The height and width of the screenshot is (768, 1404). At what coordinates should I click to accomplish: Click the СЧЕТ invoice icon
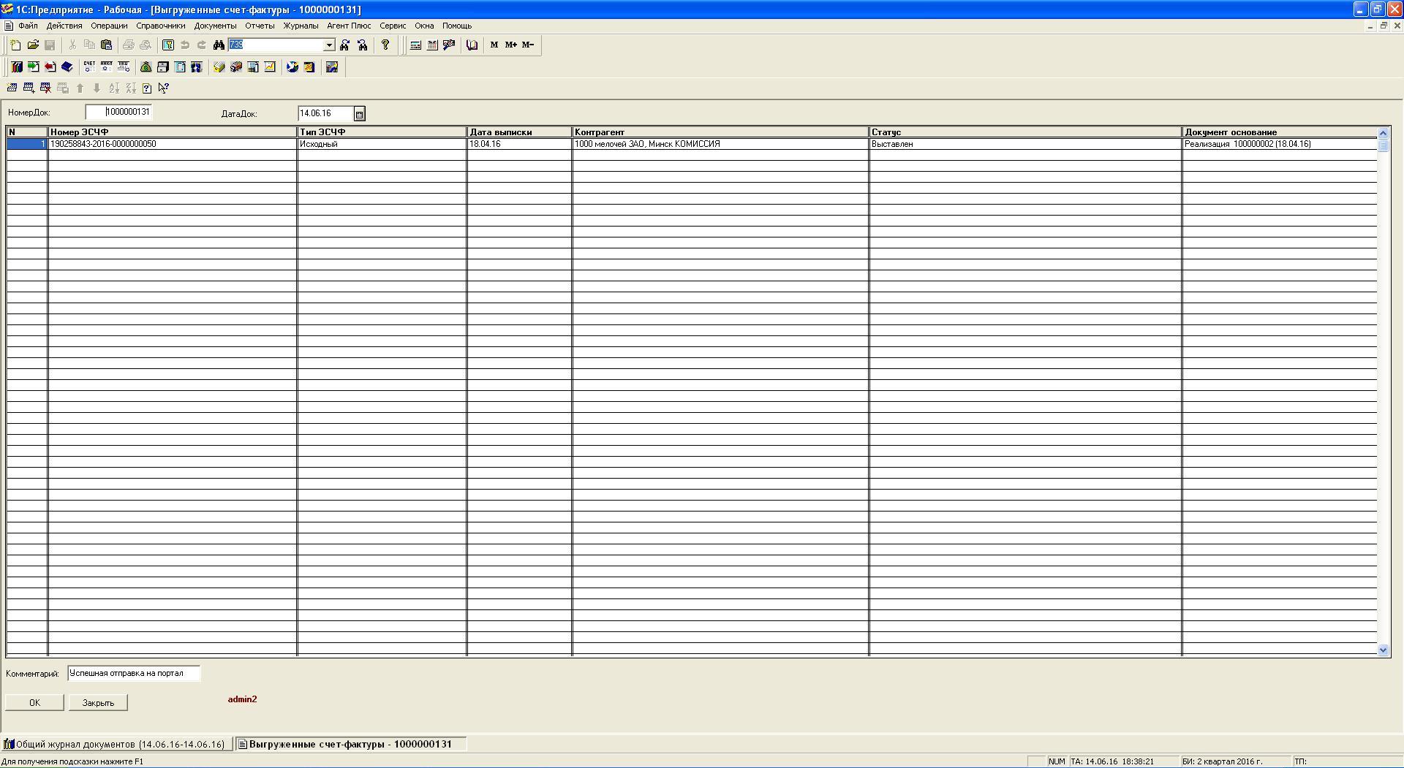tap(89, 67)
